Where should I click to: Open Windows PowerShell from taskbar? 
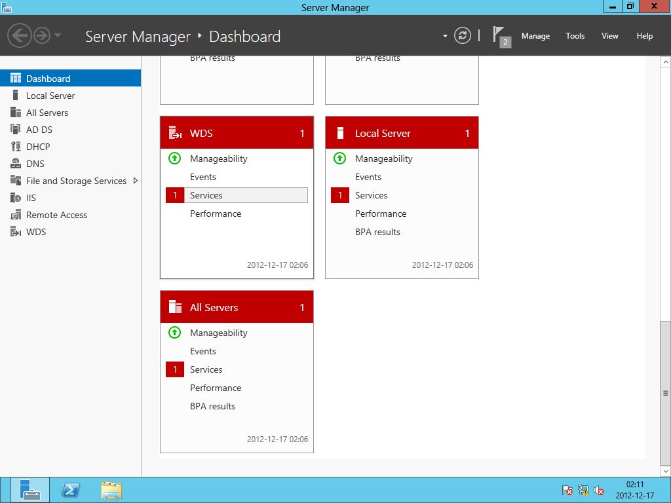(x=70, y=490)
